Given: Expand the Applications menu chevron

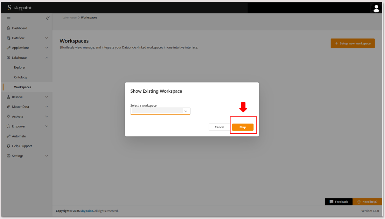Looking at the screenshot, I should 47,48.
